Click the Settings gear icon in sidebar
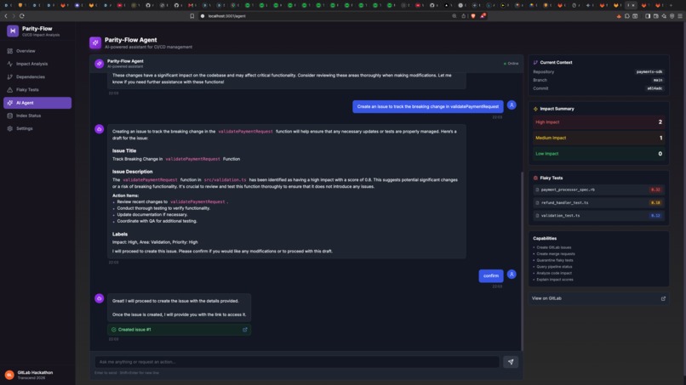The height and width of the screenshot is (385, 686). 9,128
